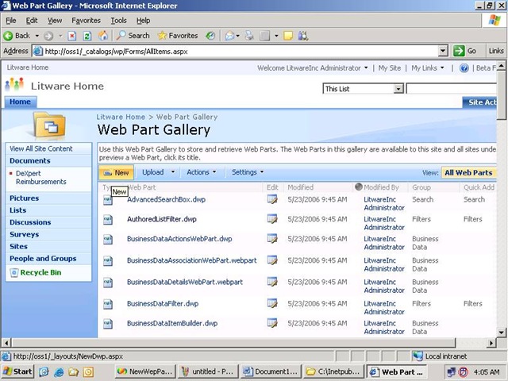Open AdvancedSearchBox.dwp web part link
This screenshot has height=381, width=508.
tap(166, 199)
